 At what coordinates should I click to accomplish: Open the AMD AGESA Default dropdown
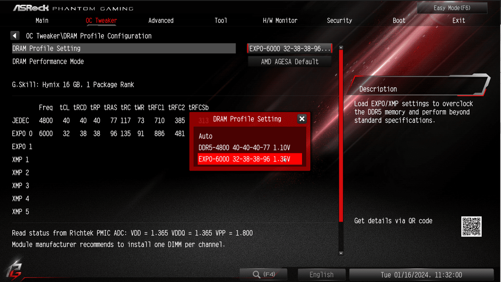[x=290, y=62]
